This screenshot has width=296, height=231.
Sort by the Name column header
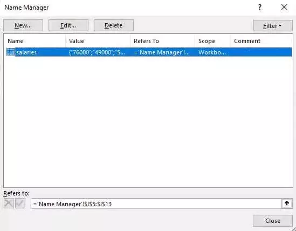pyautogui.click(x=16, y=41)
